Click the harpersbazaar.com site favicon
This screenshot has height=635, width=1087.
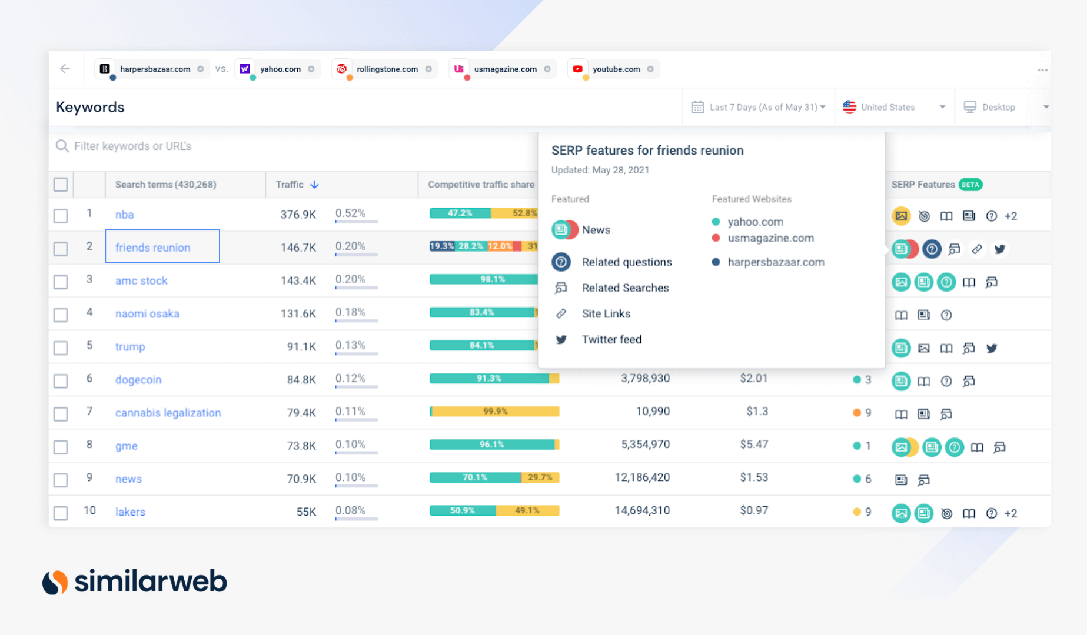tap(105, 69)
